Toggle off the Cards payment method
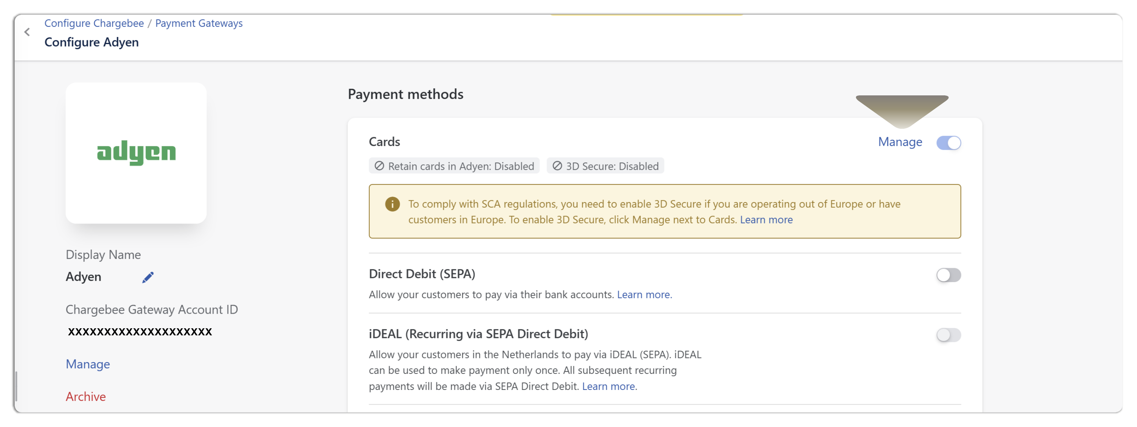1137x427 pixels. (948, 143)
